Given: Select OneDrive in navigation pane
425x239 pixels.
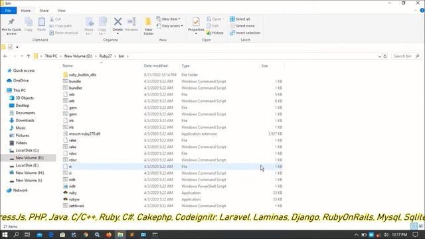Looking at the screenshot, I should (18, 80).
